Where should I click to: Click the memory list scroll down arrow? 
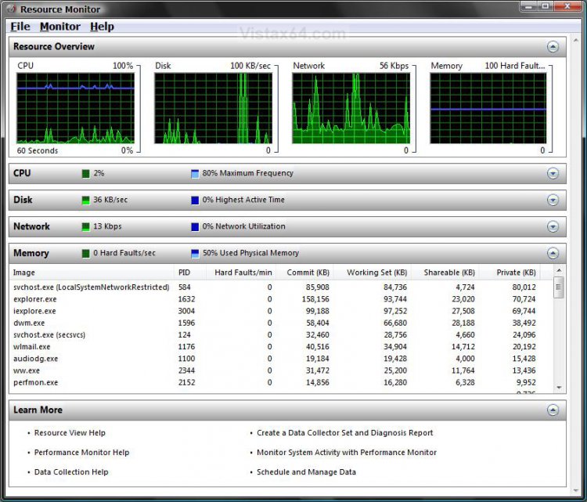(559, 387)
